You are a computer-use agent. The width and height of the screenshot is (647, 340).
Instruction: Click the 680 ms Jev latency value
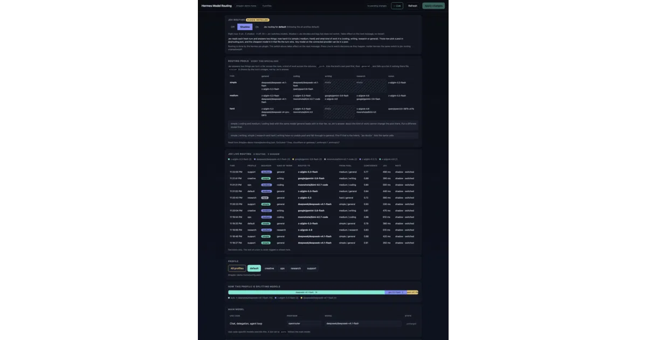tap(387, 198)
